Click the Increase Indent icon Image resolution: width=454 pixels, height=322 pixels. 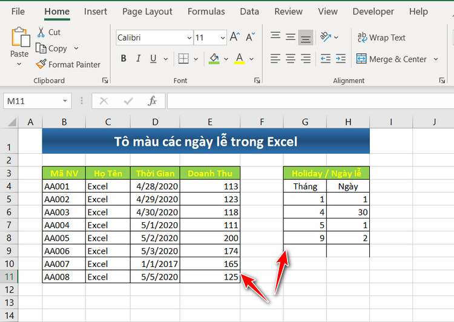[340, 59]
